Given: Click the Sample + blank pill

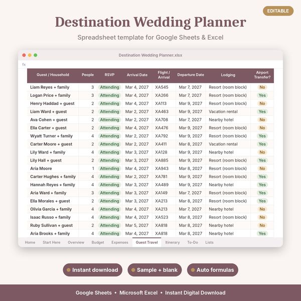Looking at the screenshot, I should [x=155, y=270].
